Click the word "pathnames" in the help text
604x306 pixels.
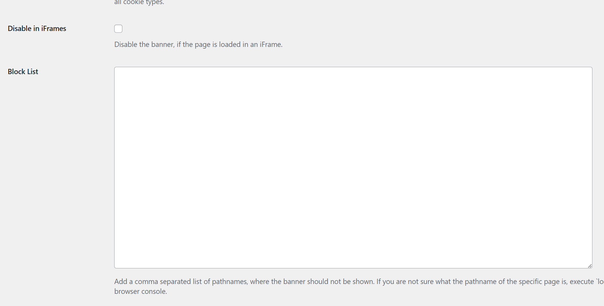coord(230,281)
